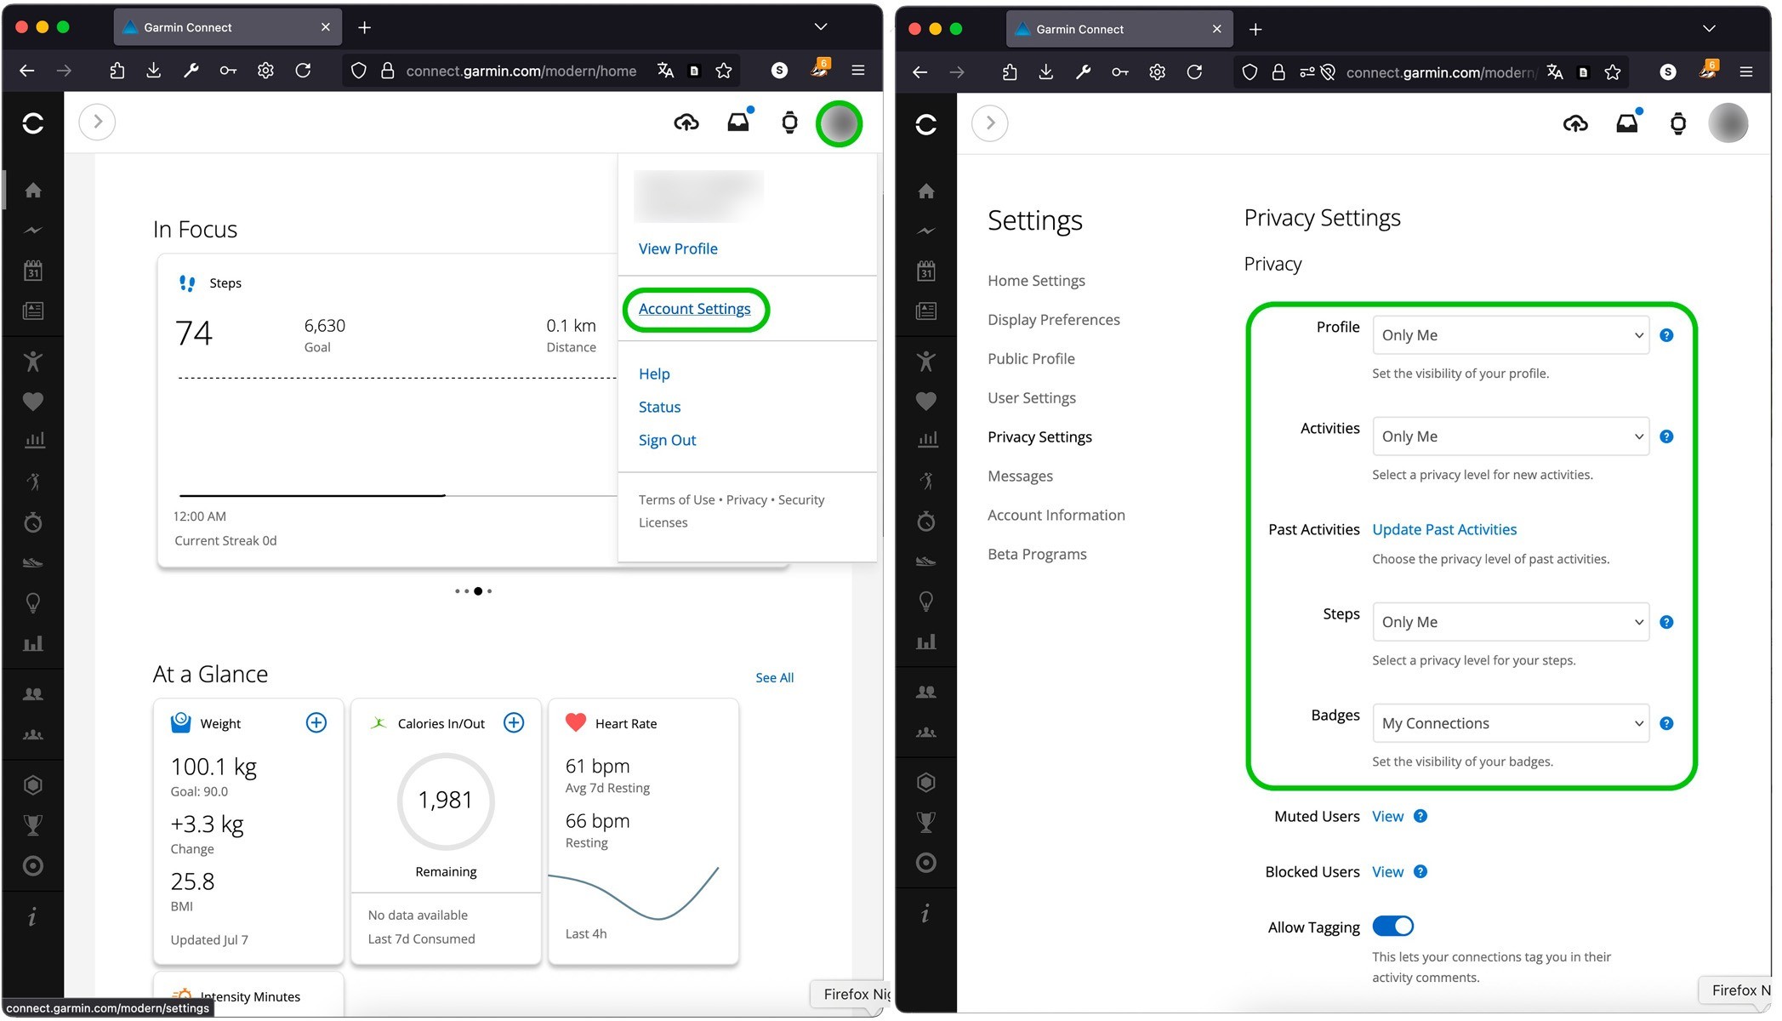Image resolution: width=1782 pixels, height=1021 pixels.
Task: Toggle the Allow Tagging switch off
Action: [1392, 926]
